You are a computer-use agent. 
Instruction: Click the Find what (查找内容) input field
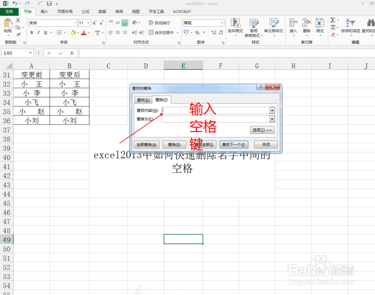pos(216,111)
